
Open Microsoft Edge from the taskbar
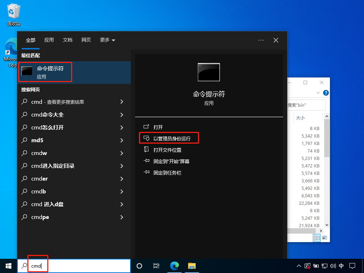pos(174,266)
